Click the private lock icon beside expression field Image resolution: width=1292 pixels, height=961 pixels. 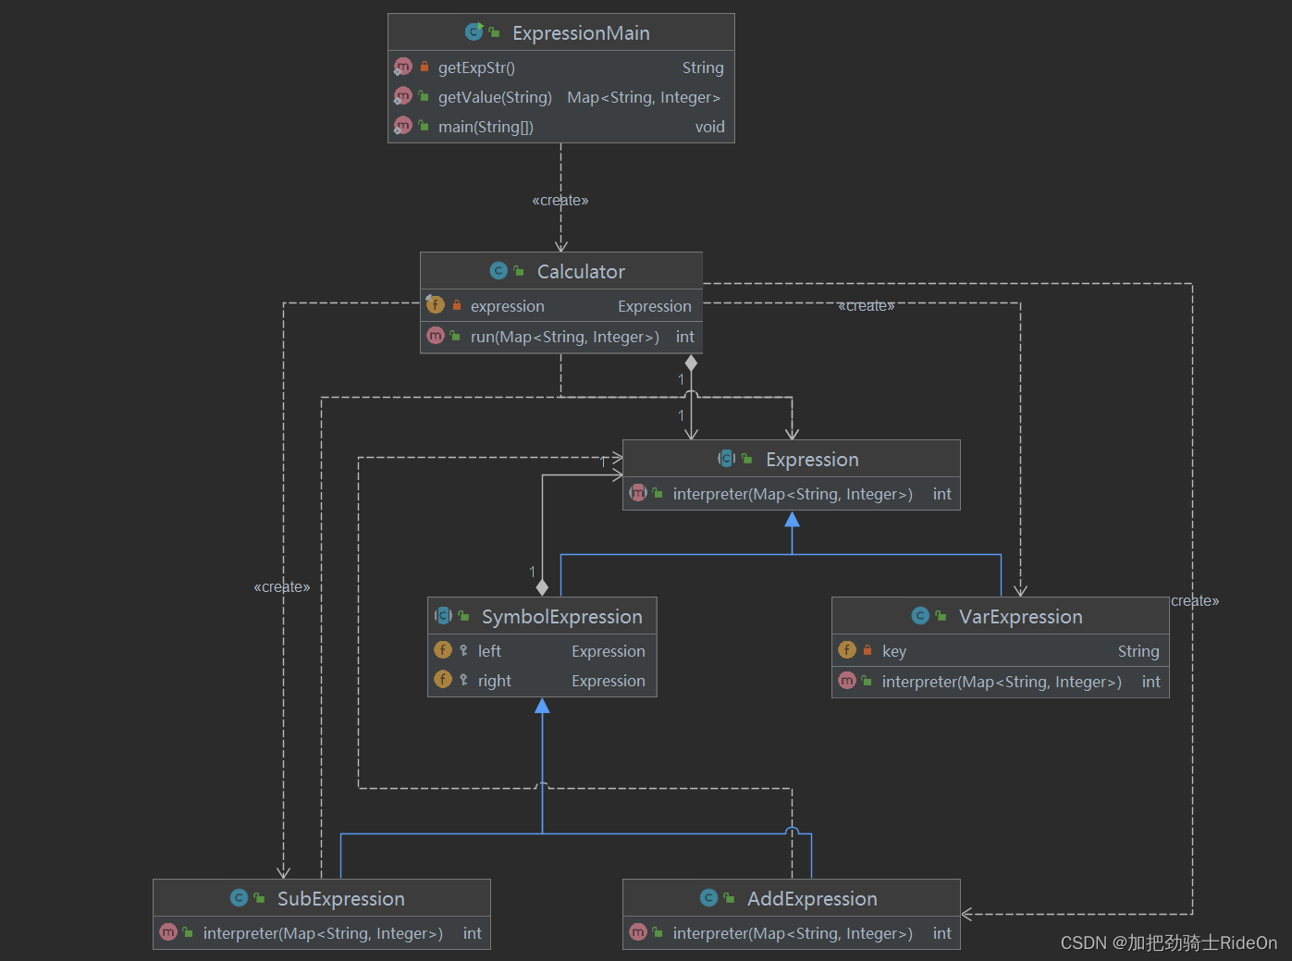pyautogui.click(x=456, y=304)
